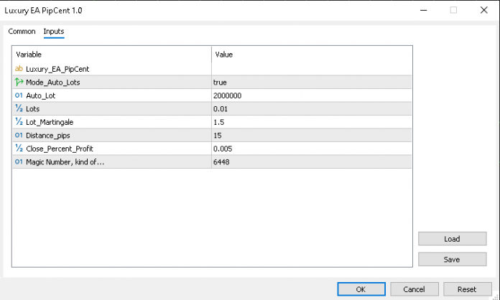Screen dimensions: 500x300
Task: Switch to the Common tab
Action: [x=22, y=32]
